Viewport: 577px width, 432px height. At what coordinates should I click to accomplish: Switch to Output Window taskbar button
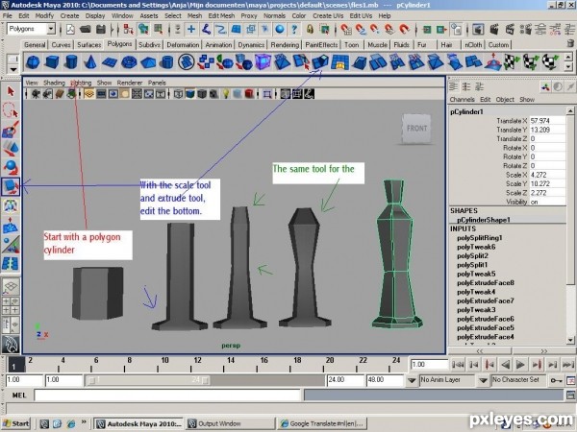pos(230,423)
